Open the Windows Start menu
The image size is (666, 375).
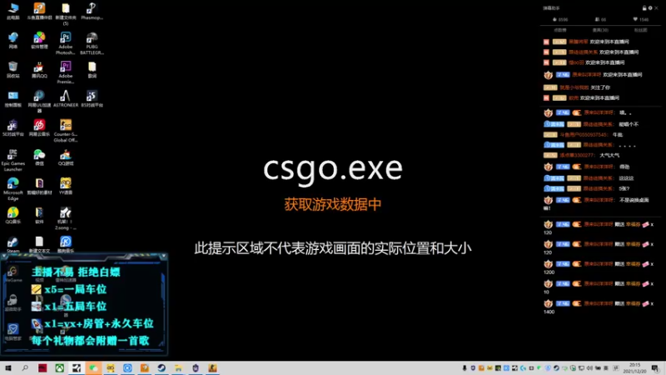8,368
